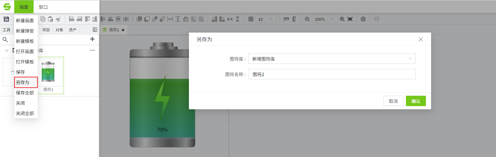Open the settings gear icon
The image size is (496, 157).
[x=363, y=19]
